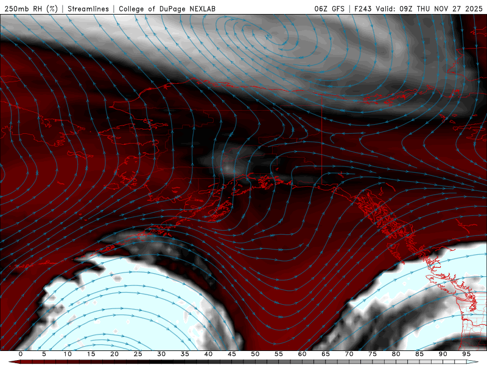Click the color scale label "80"
This screenshot has width=487, height=365.
pyautogui.click(x=396, y=354)
